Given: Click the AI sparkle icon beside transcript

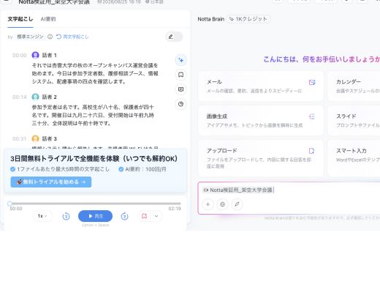Looking at the screenshot, I should tap(180, 60).
